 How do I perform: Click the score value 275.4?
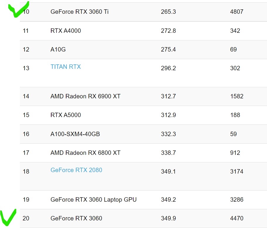pyautogui.click(x=168, y=49)
